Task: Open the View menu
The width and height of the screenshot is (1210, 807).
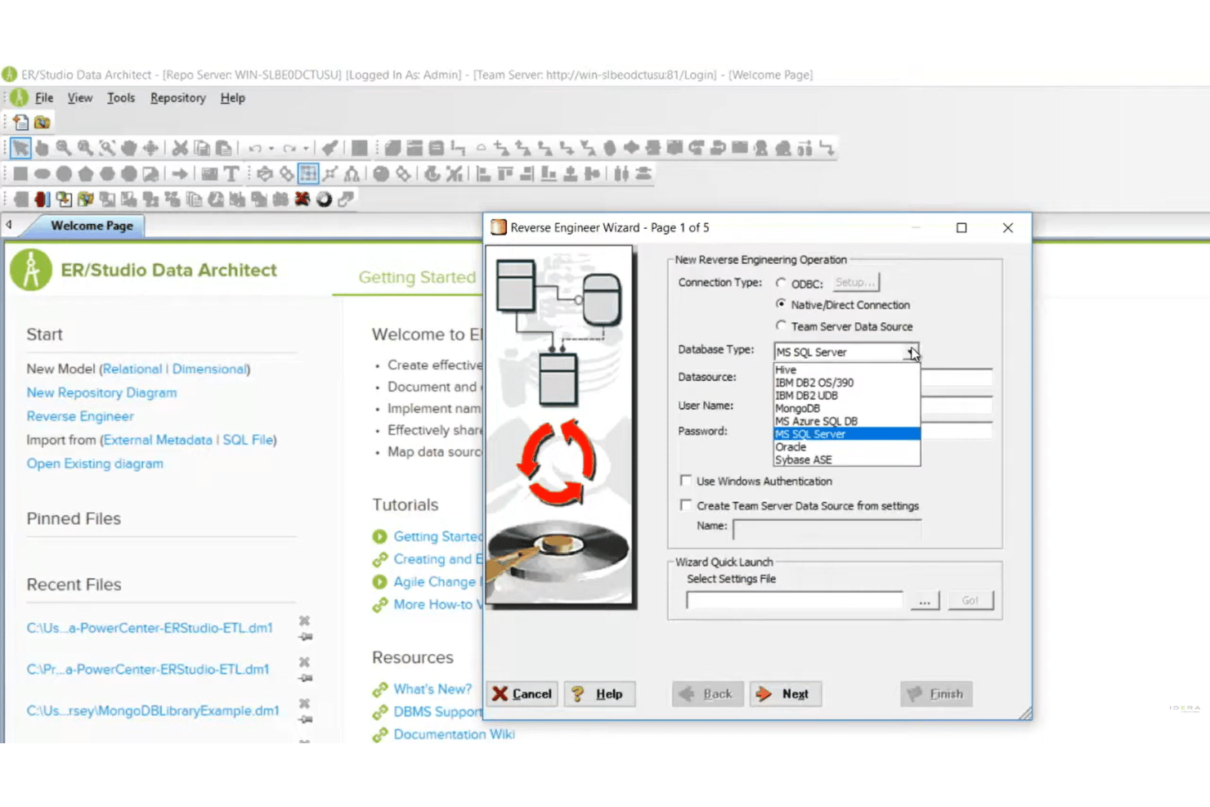Action: (x=79, y=97)
